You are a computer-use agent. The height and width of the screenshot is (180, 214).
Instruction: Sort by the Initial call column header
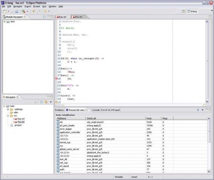coord(115,118)
